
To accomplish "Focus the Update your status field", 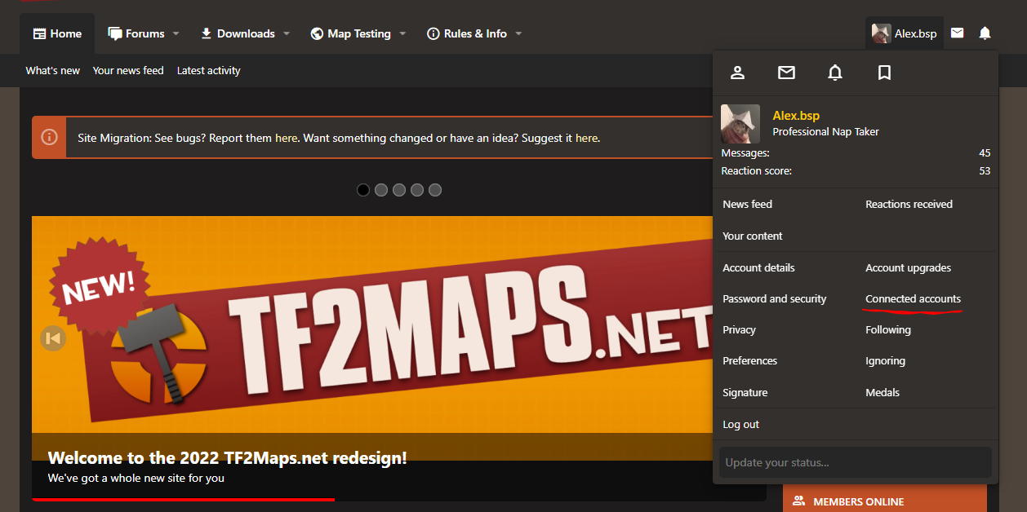I will pos(856,462).
